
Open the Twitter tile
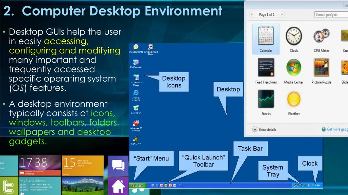click(9, 186)
